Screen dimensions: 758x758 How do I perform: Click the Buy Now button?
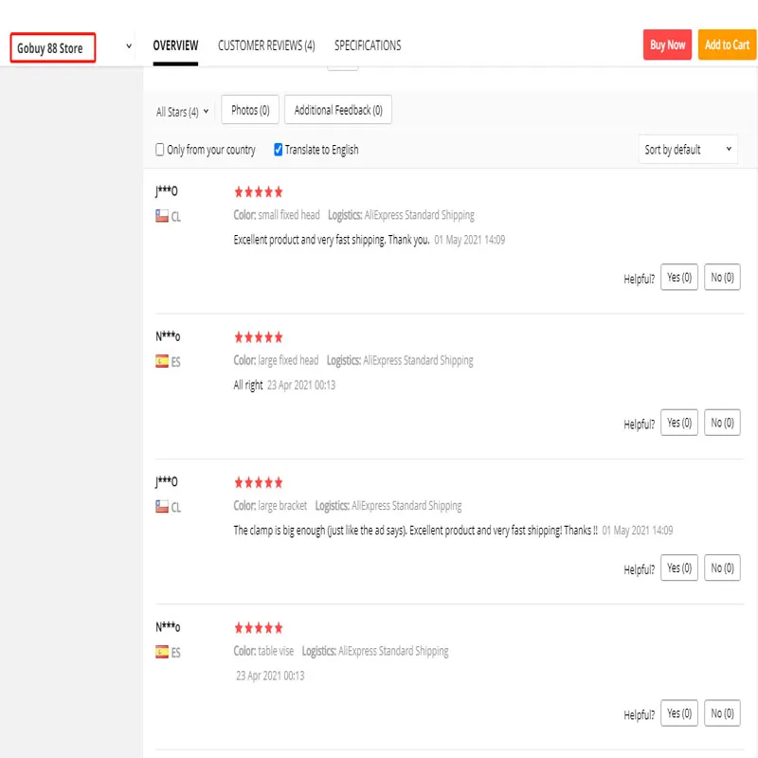667,45
